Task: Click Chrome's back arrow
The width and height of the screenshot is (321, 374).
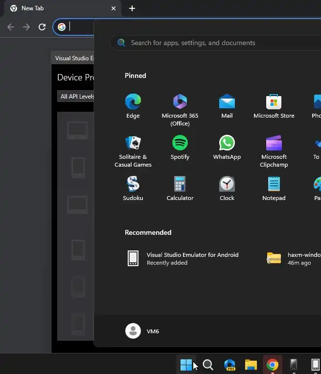Action: point(11,27)
